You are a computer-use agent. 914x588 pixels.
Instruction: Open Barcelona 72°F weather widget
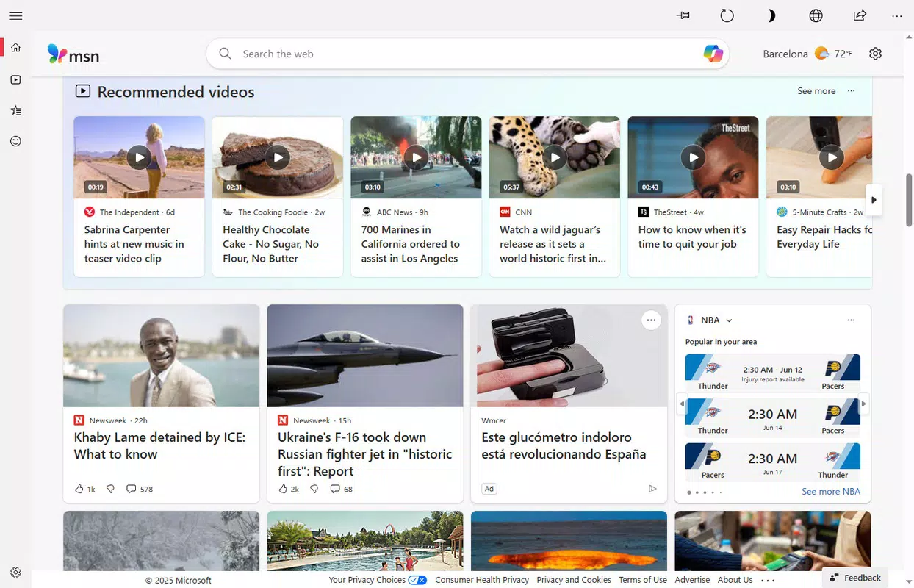[807, 54]
